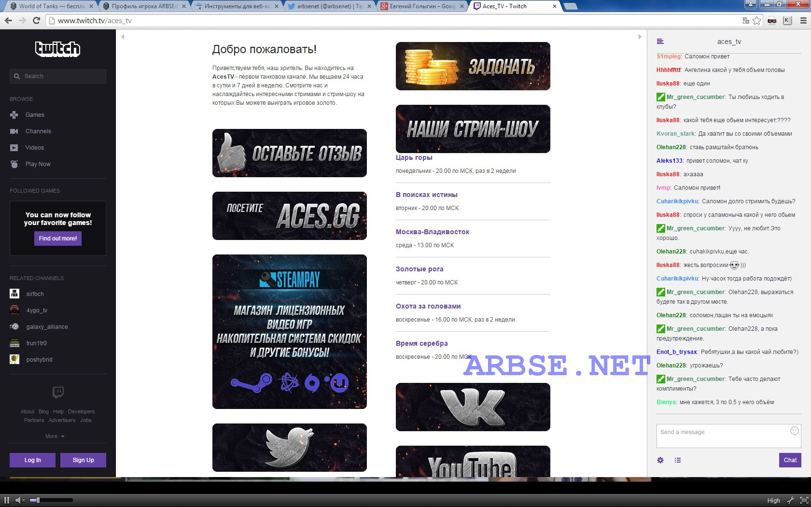Open Videos browse section
Screen dimensions: 811x507
coord(34,148)
